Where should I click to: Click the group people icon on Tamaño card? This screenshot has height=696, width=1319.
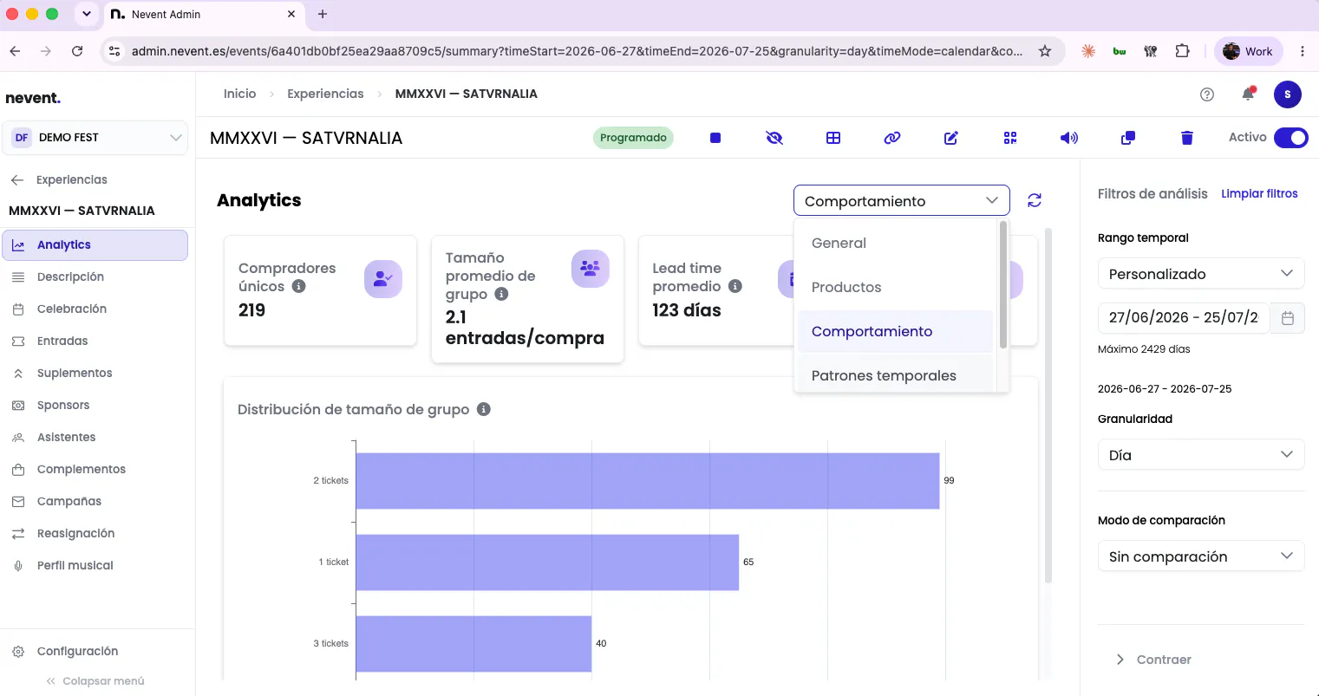pos(591,269)
